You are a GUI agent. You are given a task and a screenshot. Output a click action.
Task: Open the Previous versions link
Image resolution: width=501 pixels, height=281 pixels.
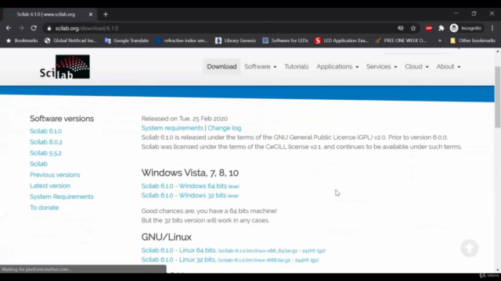tap(55, 175)
